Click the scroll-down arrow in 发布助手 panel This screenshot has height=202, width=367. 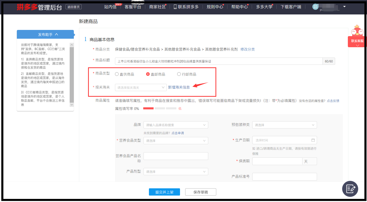click(72, 105)
